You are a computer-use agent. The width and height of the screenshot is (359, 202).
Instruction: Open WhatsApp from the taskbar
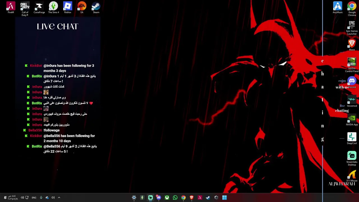point(175,198)
